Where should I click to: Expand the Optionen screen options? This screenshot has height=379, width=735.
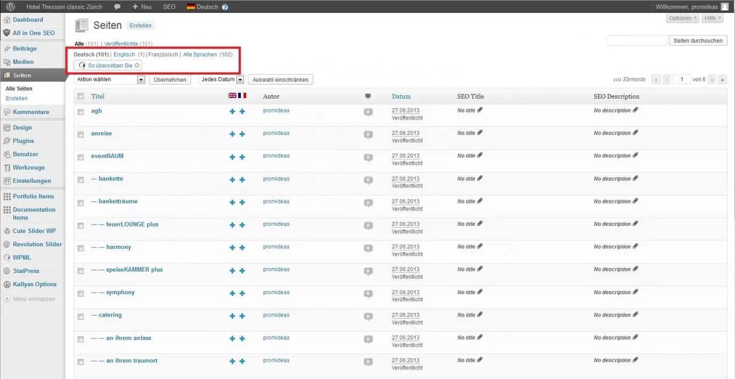(682, 18)
